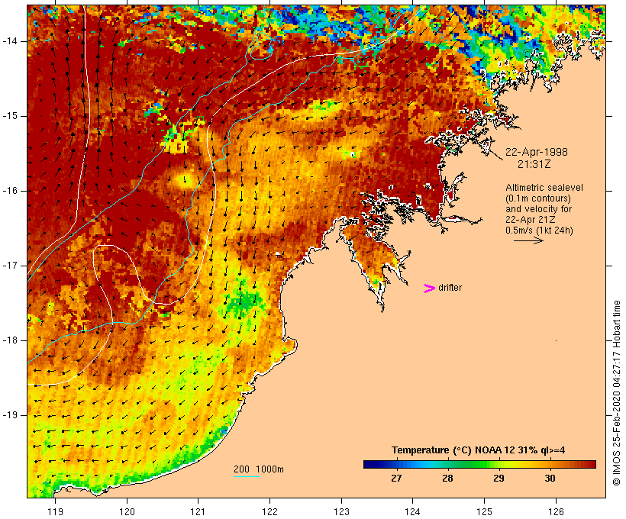Viewport: 626px width, 519px height.
Task: Click the longitude axis label '119'
Action: point(55,511)
